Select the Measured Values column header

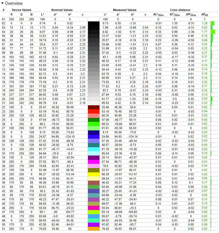125,10
